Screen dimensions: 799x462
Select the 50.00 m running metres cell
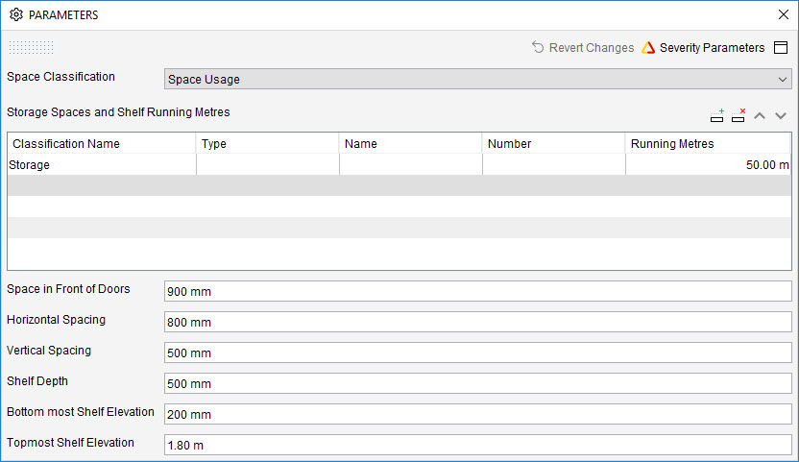click(x=708, y=164)
